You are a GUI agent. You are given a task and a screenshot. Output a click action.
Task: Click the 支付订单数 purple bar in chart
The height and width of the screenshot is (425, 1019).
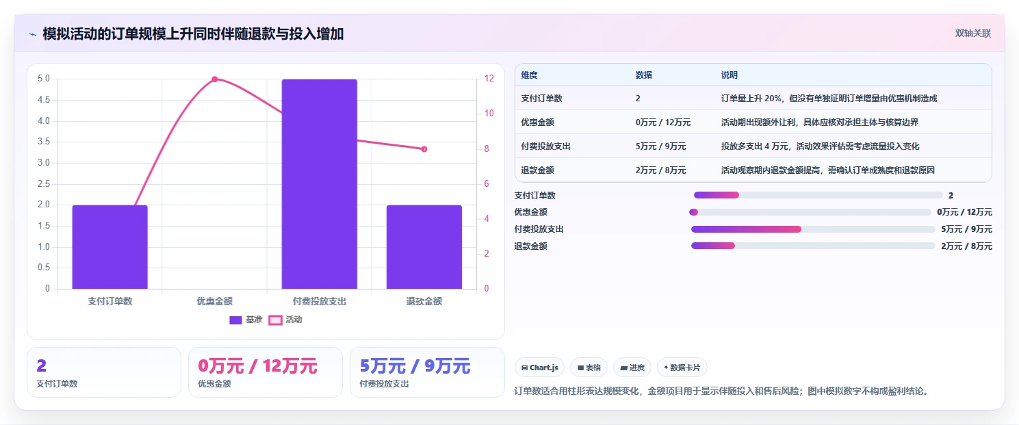point(109,247)
